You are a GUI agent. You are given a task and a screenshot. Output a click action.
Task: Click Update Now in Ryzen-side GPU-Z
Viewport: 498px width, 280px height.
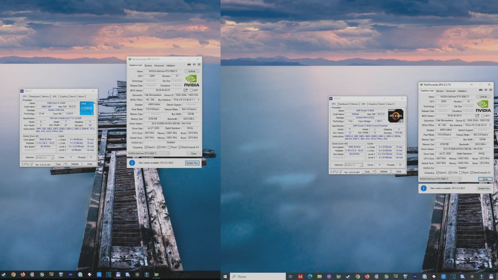[484, 188]
